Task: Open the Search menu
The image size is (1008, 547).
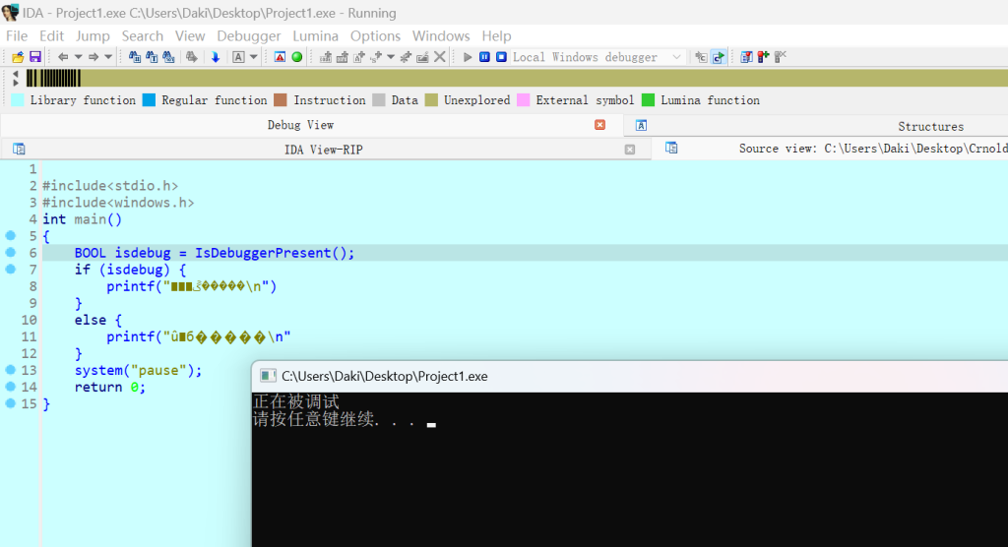Action: (x=142, y=36)
